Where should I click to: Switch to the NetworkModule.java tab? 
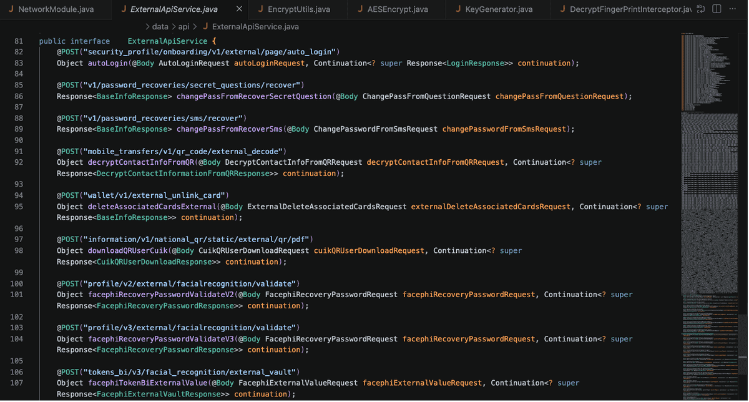click(56, 9)
